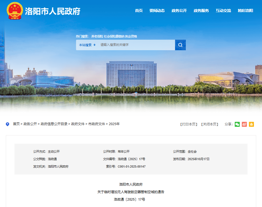Click the blue location pin icon
Image resolution: width=262 pixels, height=207 pixels.
[x=8, y=124]
